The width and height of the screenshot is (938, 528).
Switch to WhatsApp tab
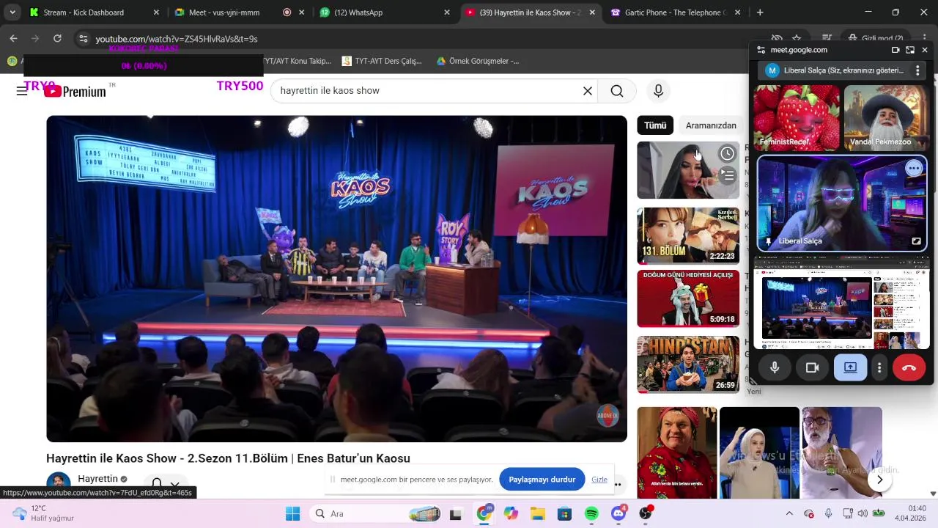coord(384,12)
